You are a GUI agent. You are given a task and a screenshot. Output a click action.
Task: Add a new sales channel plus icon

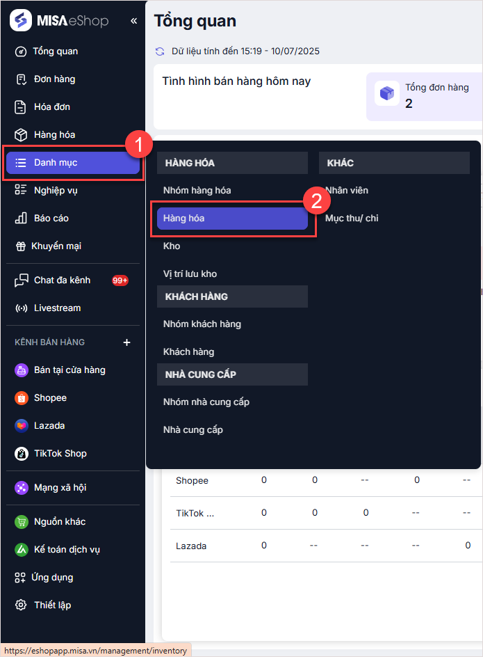pos(126,342)
